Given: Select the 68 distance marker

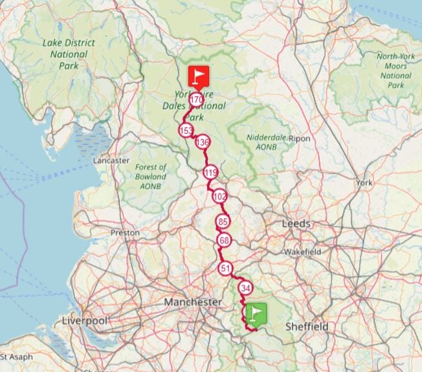Looking at the screenshot, I should [x=225, y=240].
